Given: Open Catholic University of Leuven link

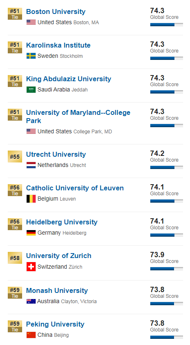Looking at the screenshot, I should coord(75,188).
